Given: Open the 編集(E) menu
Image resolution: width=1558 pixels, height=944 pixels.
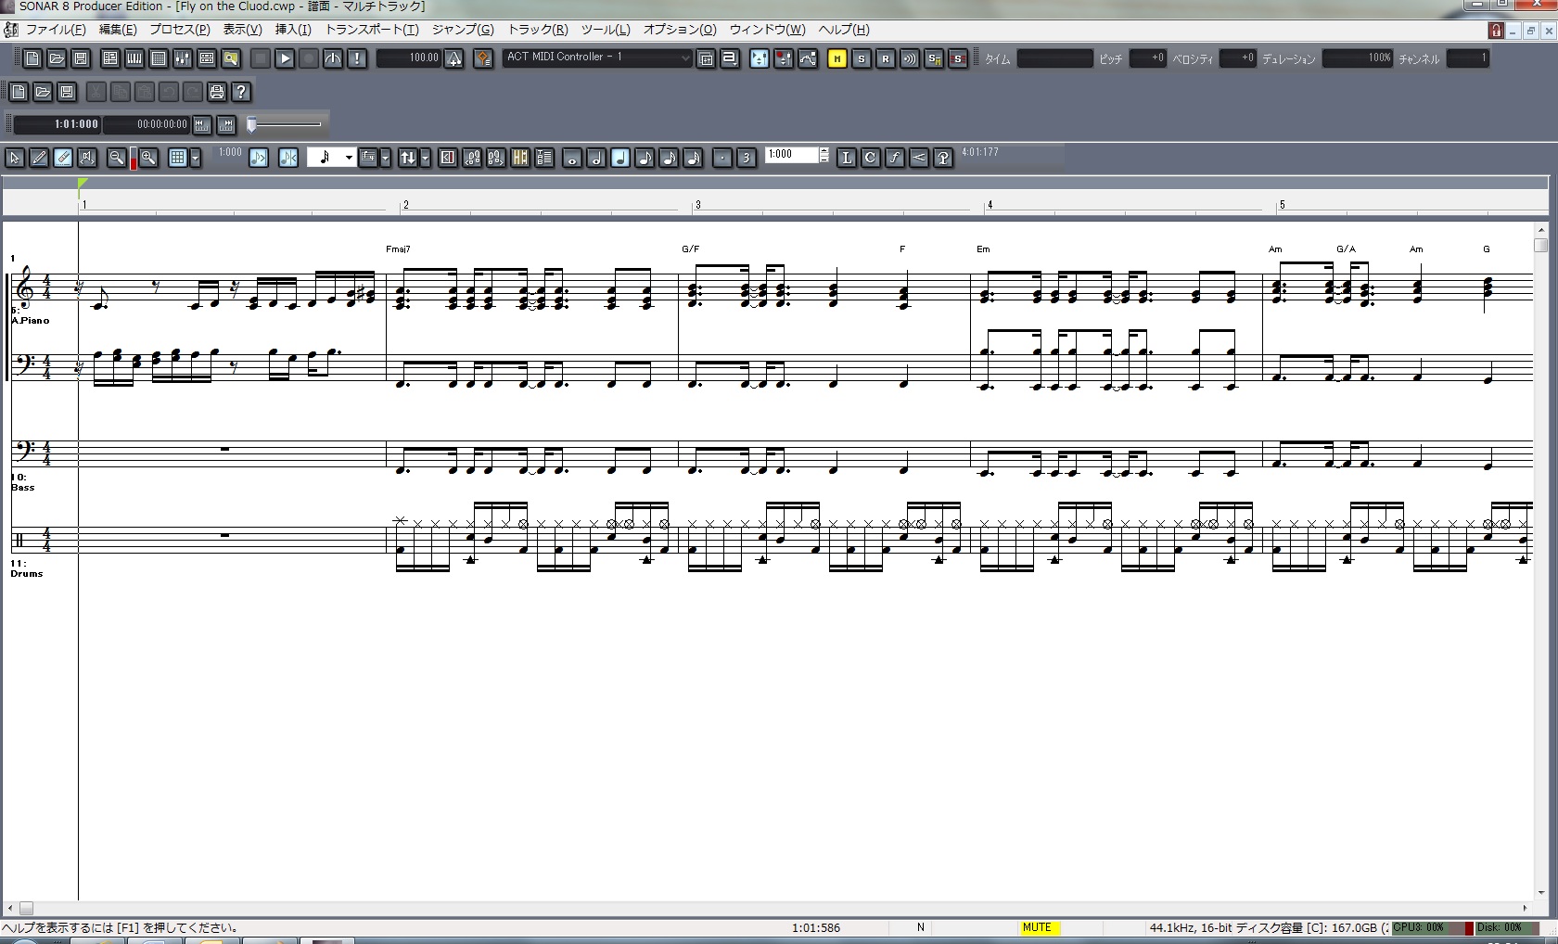Looking at the screenshot, I should pos(118,30).
